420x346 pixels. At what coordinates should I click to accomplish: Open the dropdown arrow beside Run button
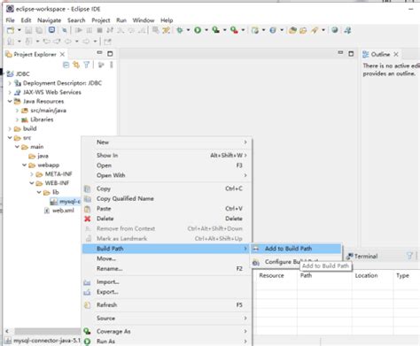click(206, 30)
